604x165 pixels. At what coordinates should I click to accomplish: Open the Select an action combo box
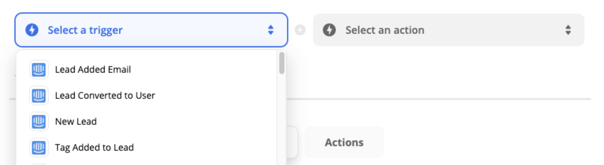(448, 30)
